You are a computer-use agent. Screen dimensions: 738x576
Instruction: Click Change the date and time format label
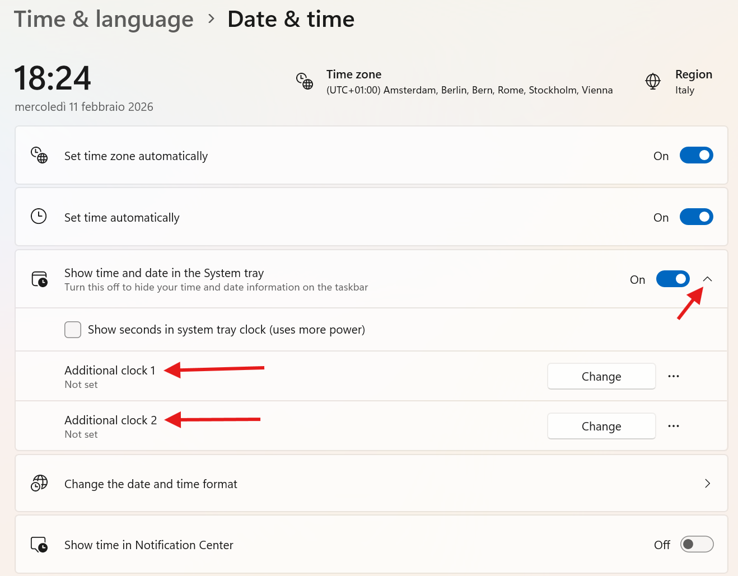[x=151, y=484]
